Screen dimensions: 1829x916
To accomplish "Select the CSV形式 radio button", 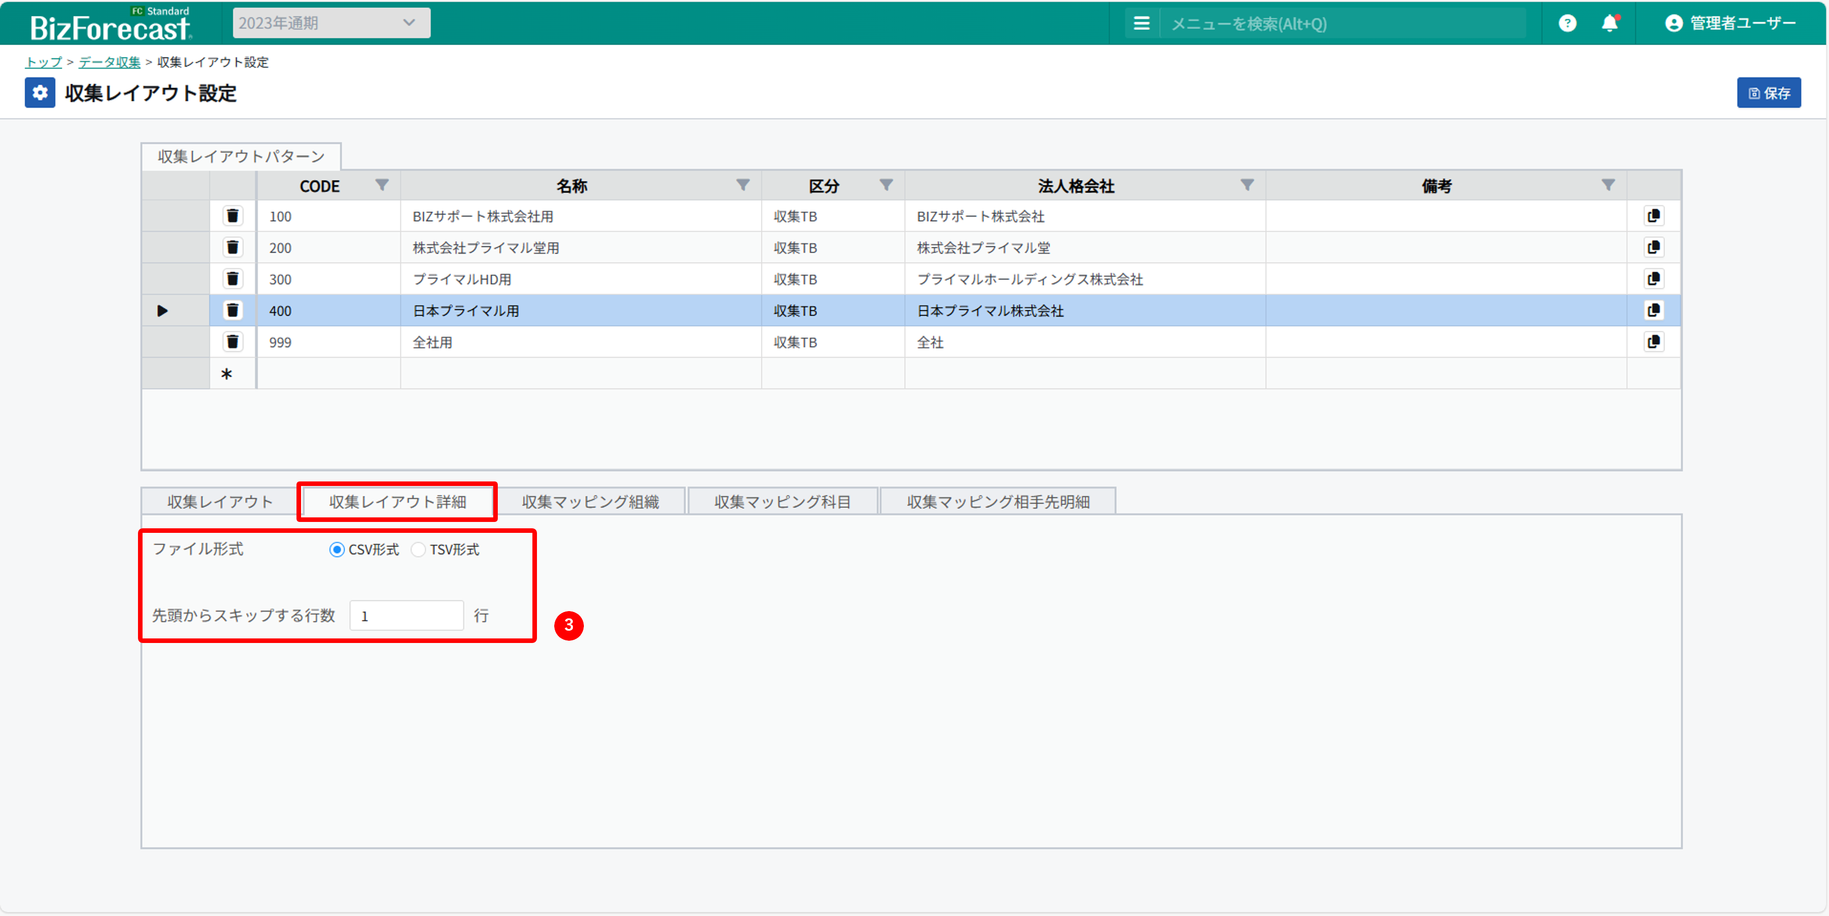I will click(337, 550).
